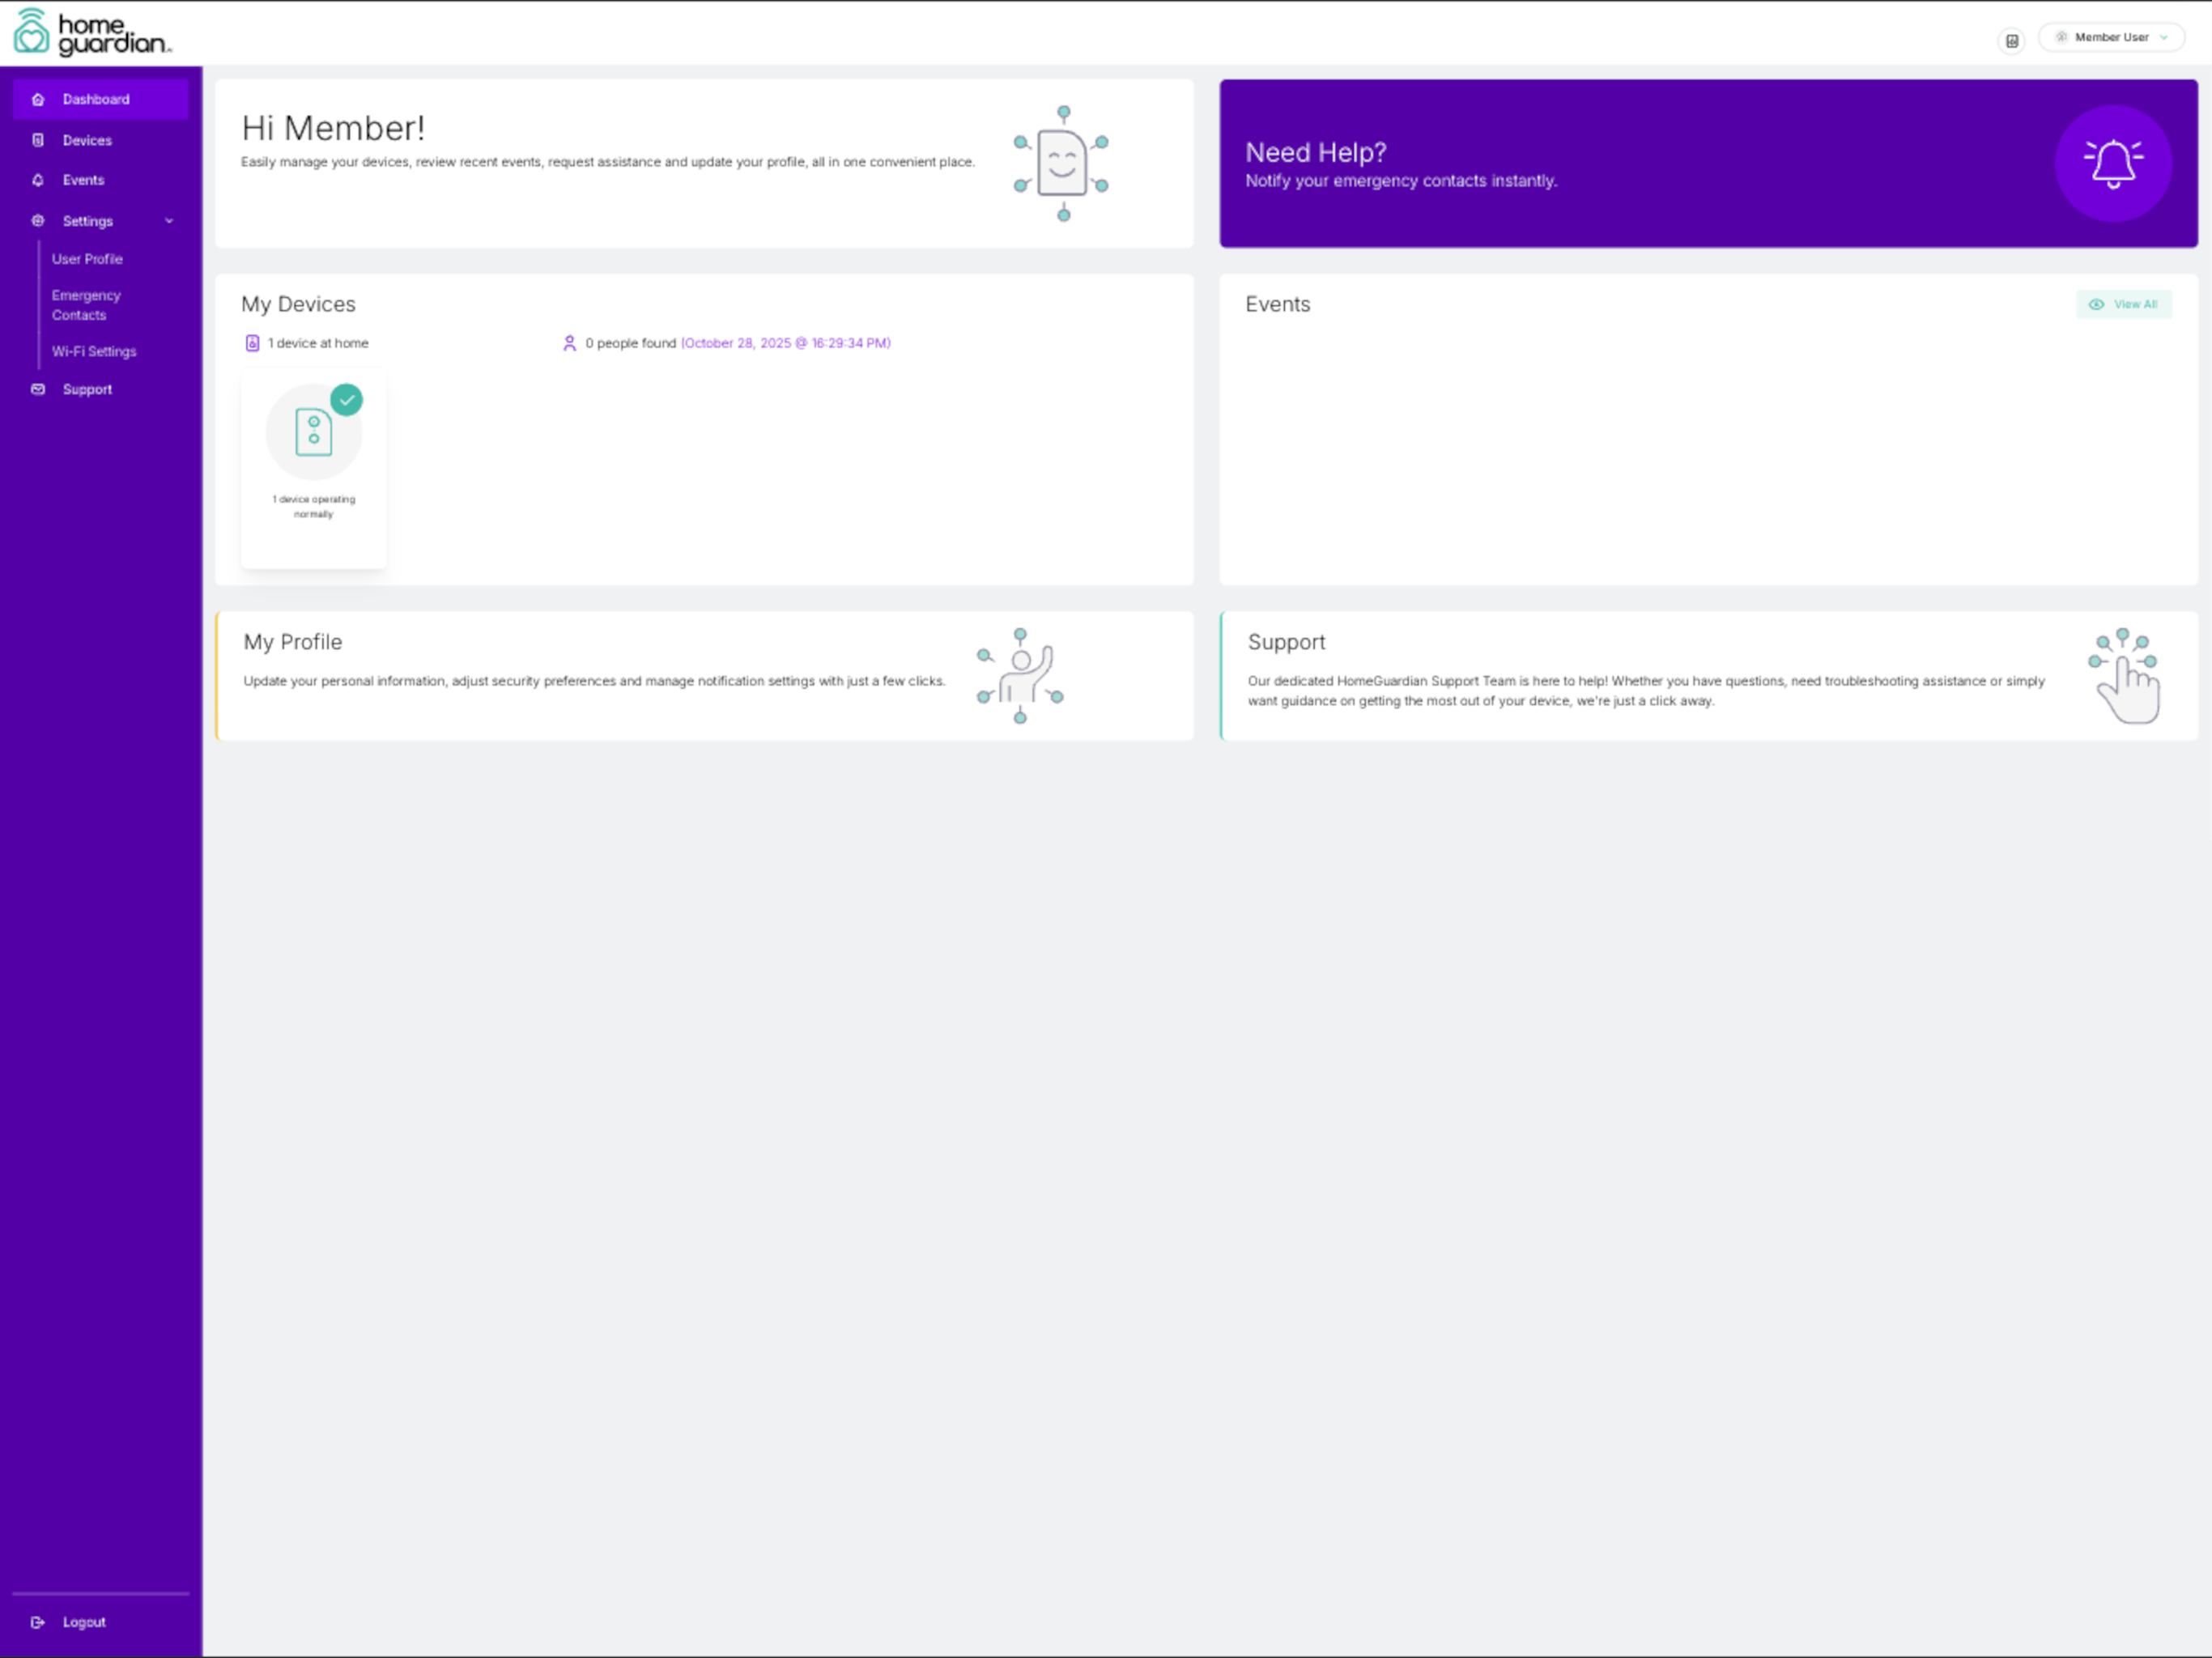Viewport: 2212px width, 1658px height.
Task: Open User Profile settings
Action: [x=87, y=259]
